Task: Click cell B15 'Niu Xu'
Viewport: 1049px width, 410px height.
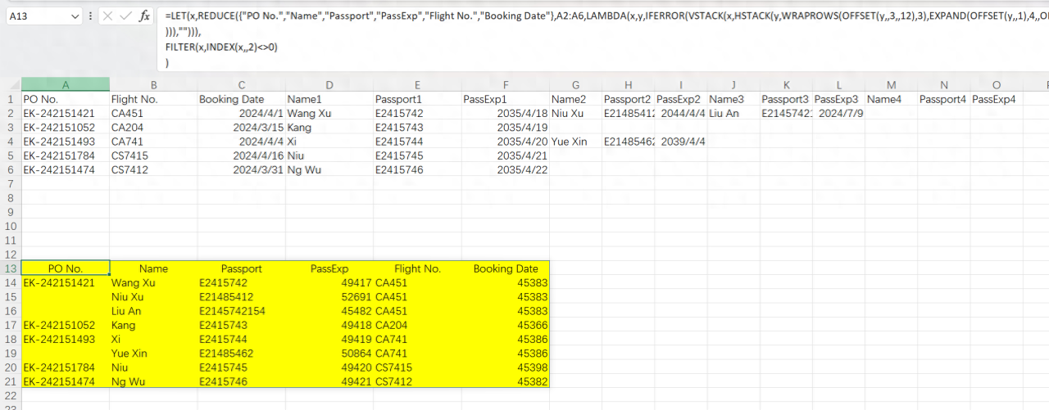Action: click(x=153, y=297)
